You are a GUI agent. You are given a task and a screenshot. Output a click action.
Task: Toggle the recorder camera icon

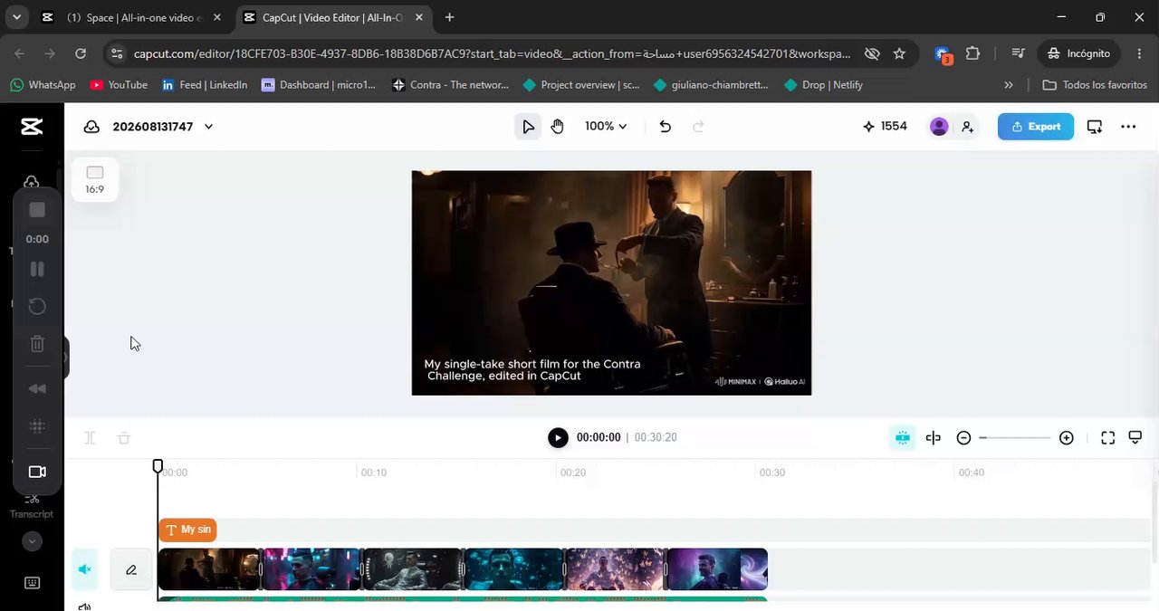(x=37, y=472)
